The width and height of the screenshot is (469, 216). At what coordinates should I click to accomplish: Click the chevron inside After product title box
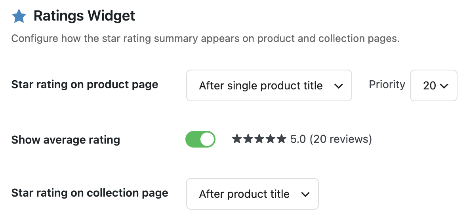(x=305, y=195)
